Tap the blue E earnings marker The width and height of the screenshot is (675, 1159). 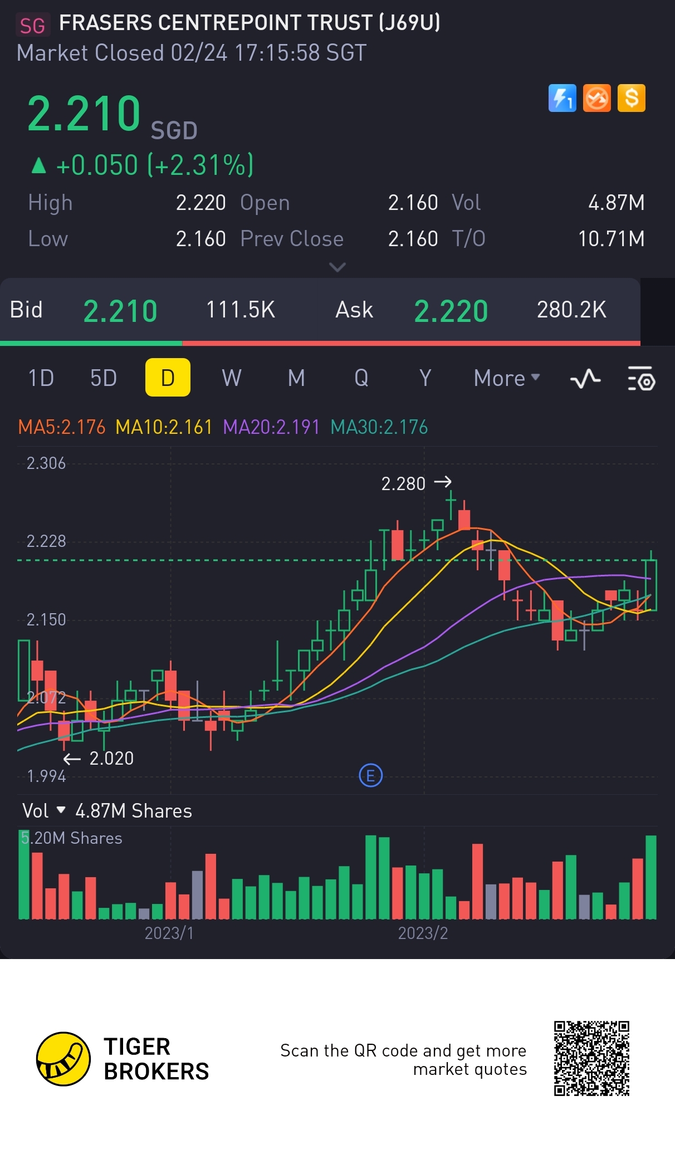pos(370,775)
